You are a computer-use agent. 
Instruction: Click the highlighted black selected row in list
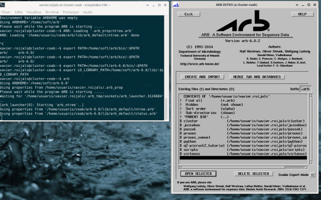(x=243, y=158)
